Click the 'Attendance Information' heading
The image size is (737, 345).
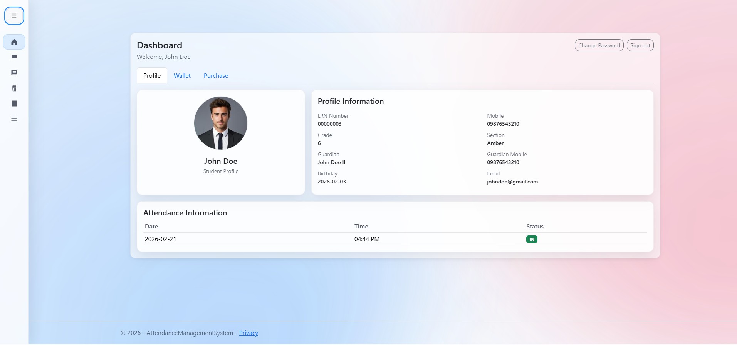185,213
